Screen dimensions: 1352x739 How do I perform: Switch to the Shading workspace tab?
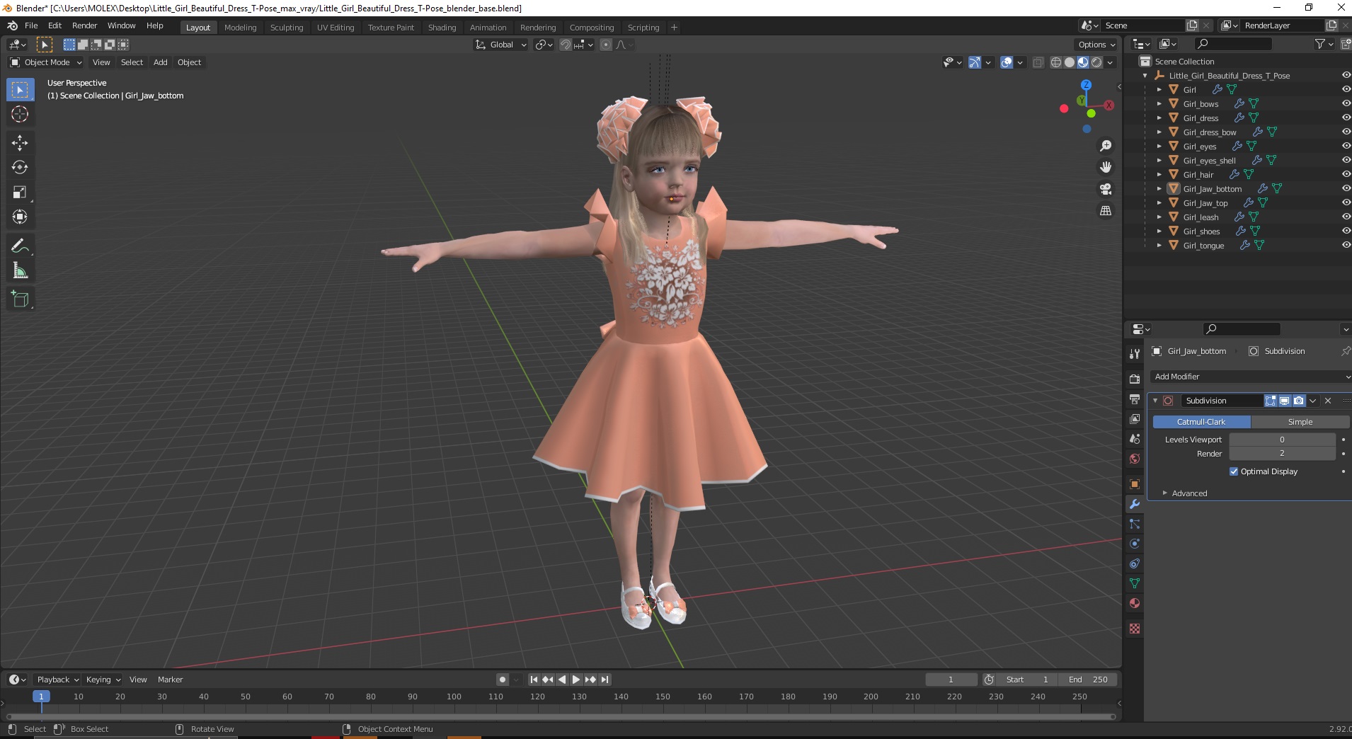[442, 28]
